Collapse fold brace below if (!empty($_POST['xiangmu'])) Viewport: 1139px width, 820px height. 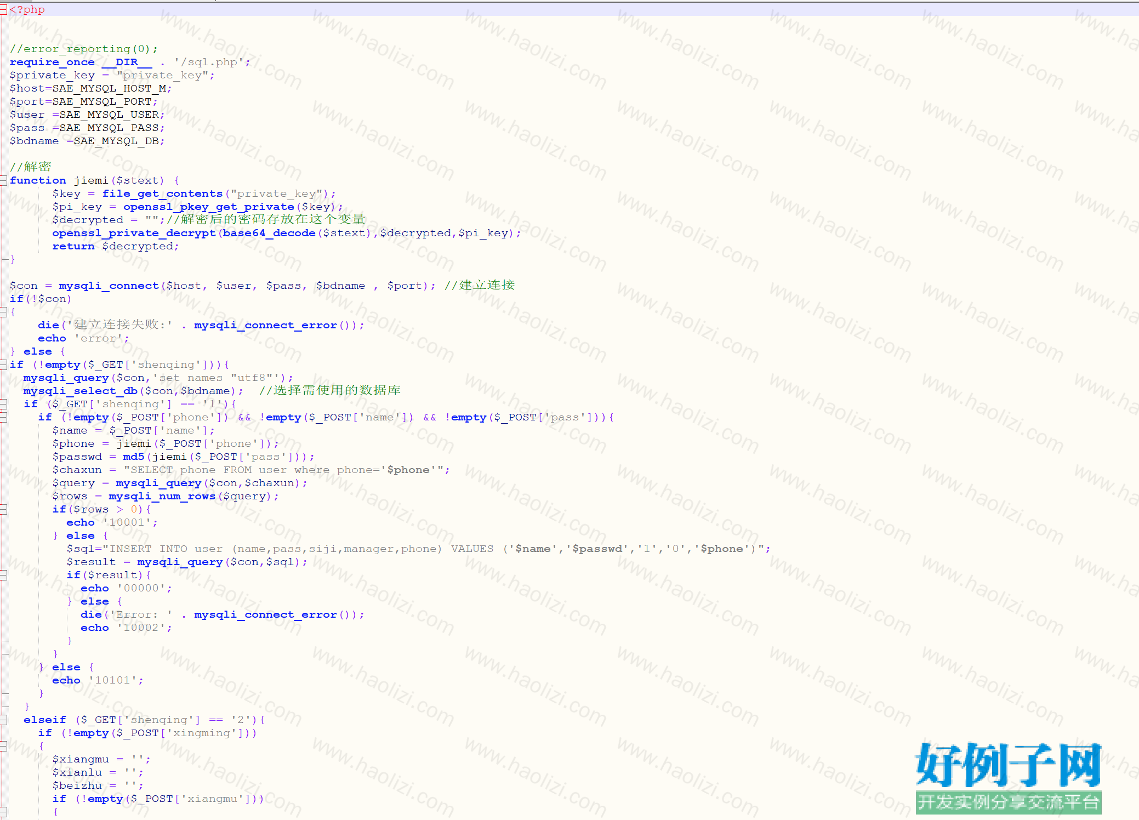3,812
